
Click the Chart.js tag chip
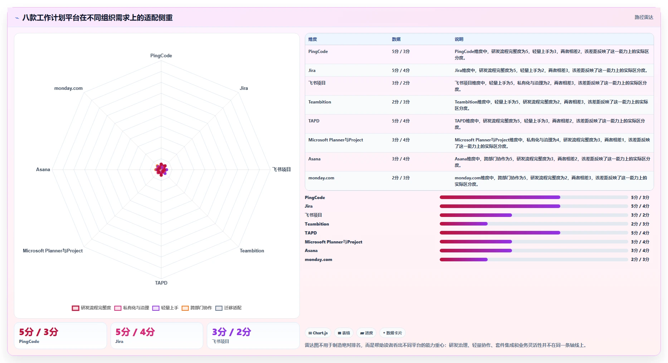click(318, 333)
